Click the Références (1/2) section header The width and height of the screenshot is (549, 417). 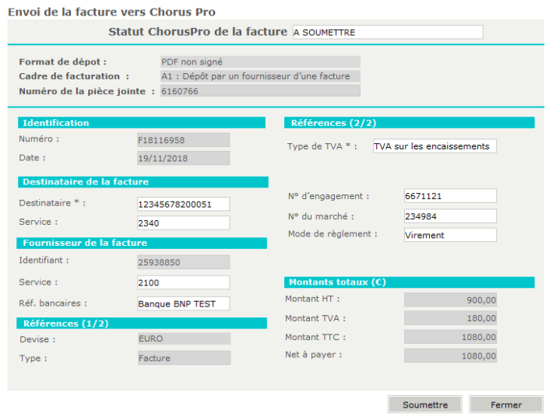(142, 323)
